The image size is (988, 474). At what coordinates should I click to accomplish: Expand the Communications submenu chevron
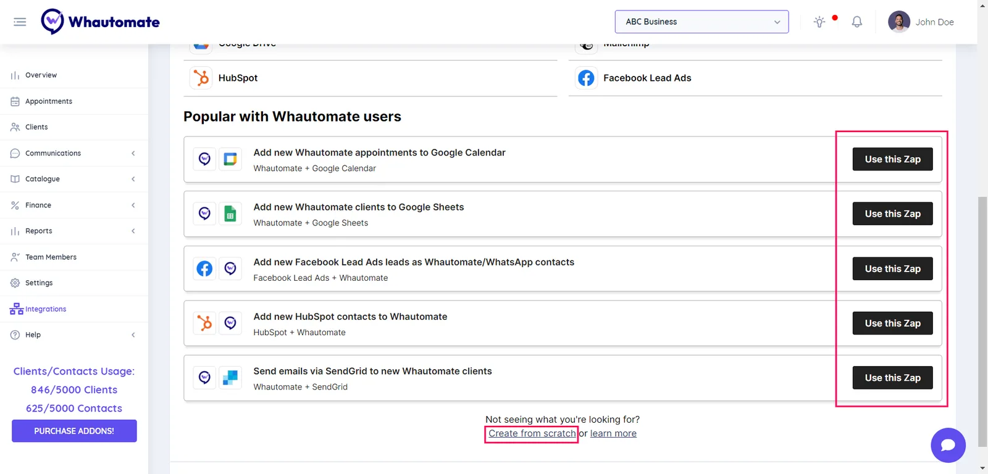[133, 153]
